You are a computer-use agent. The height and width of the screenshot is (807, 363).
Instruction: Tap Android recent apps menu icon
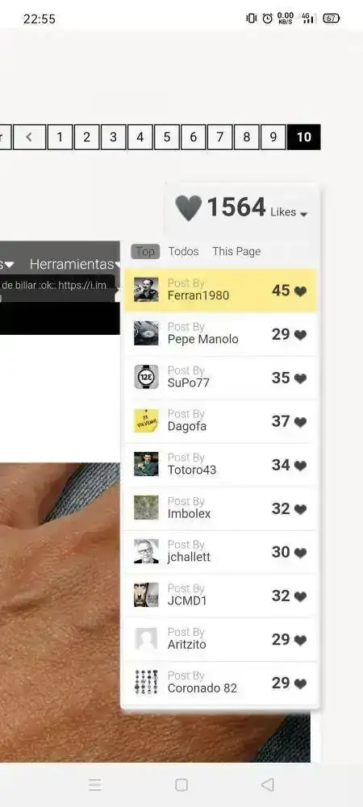coord(95,784)
